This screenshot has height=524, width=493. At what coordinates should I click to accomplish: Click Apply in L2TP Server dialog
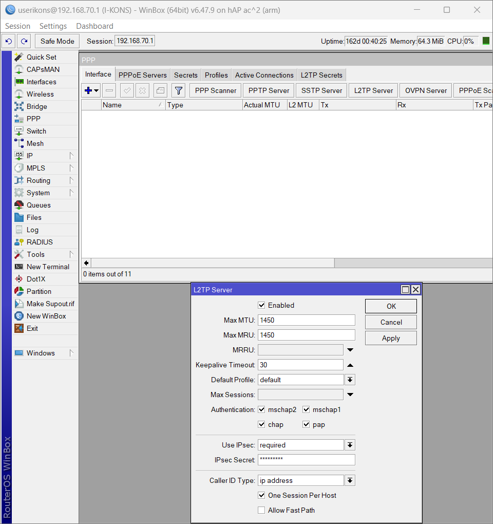point(391,338)
